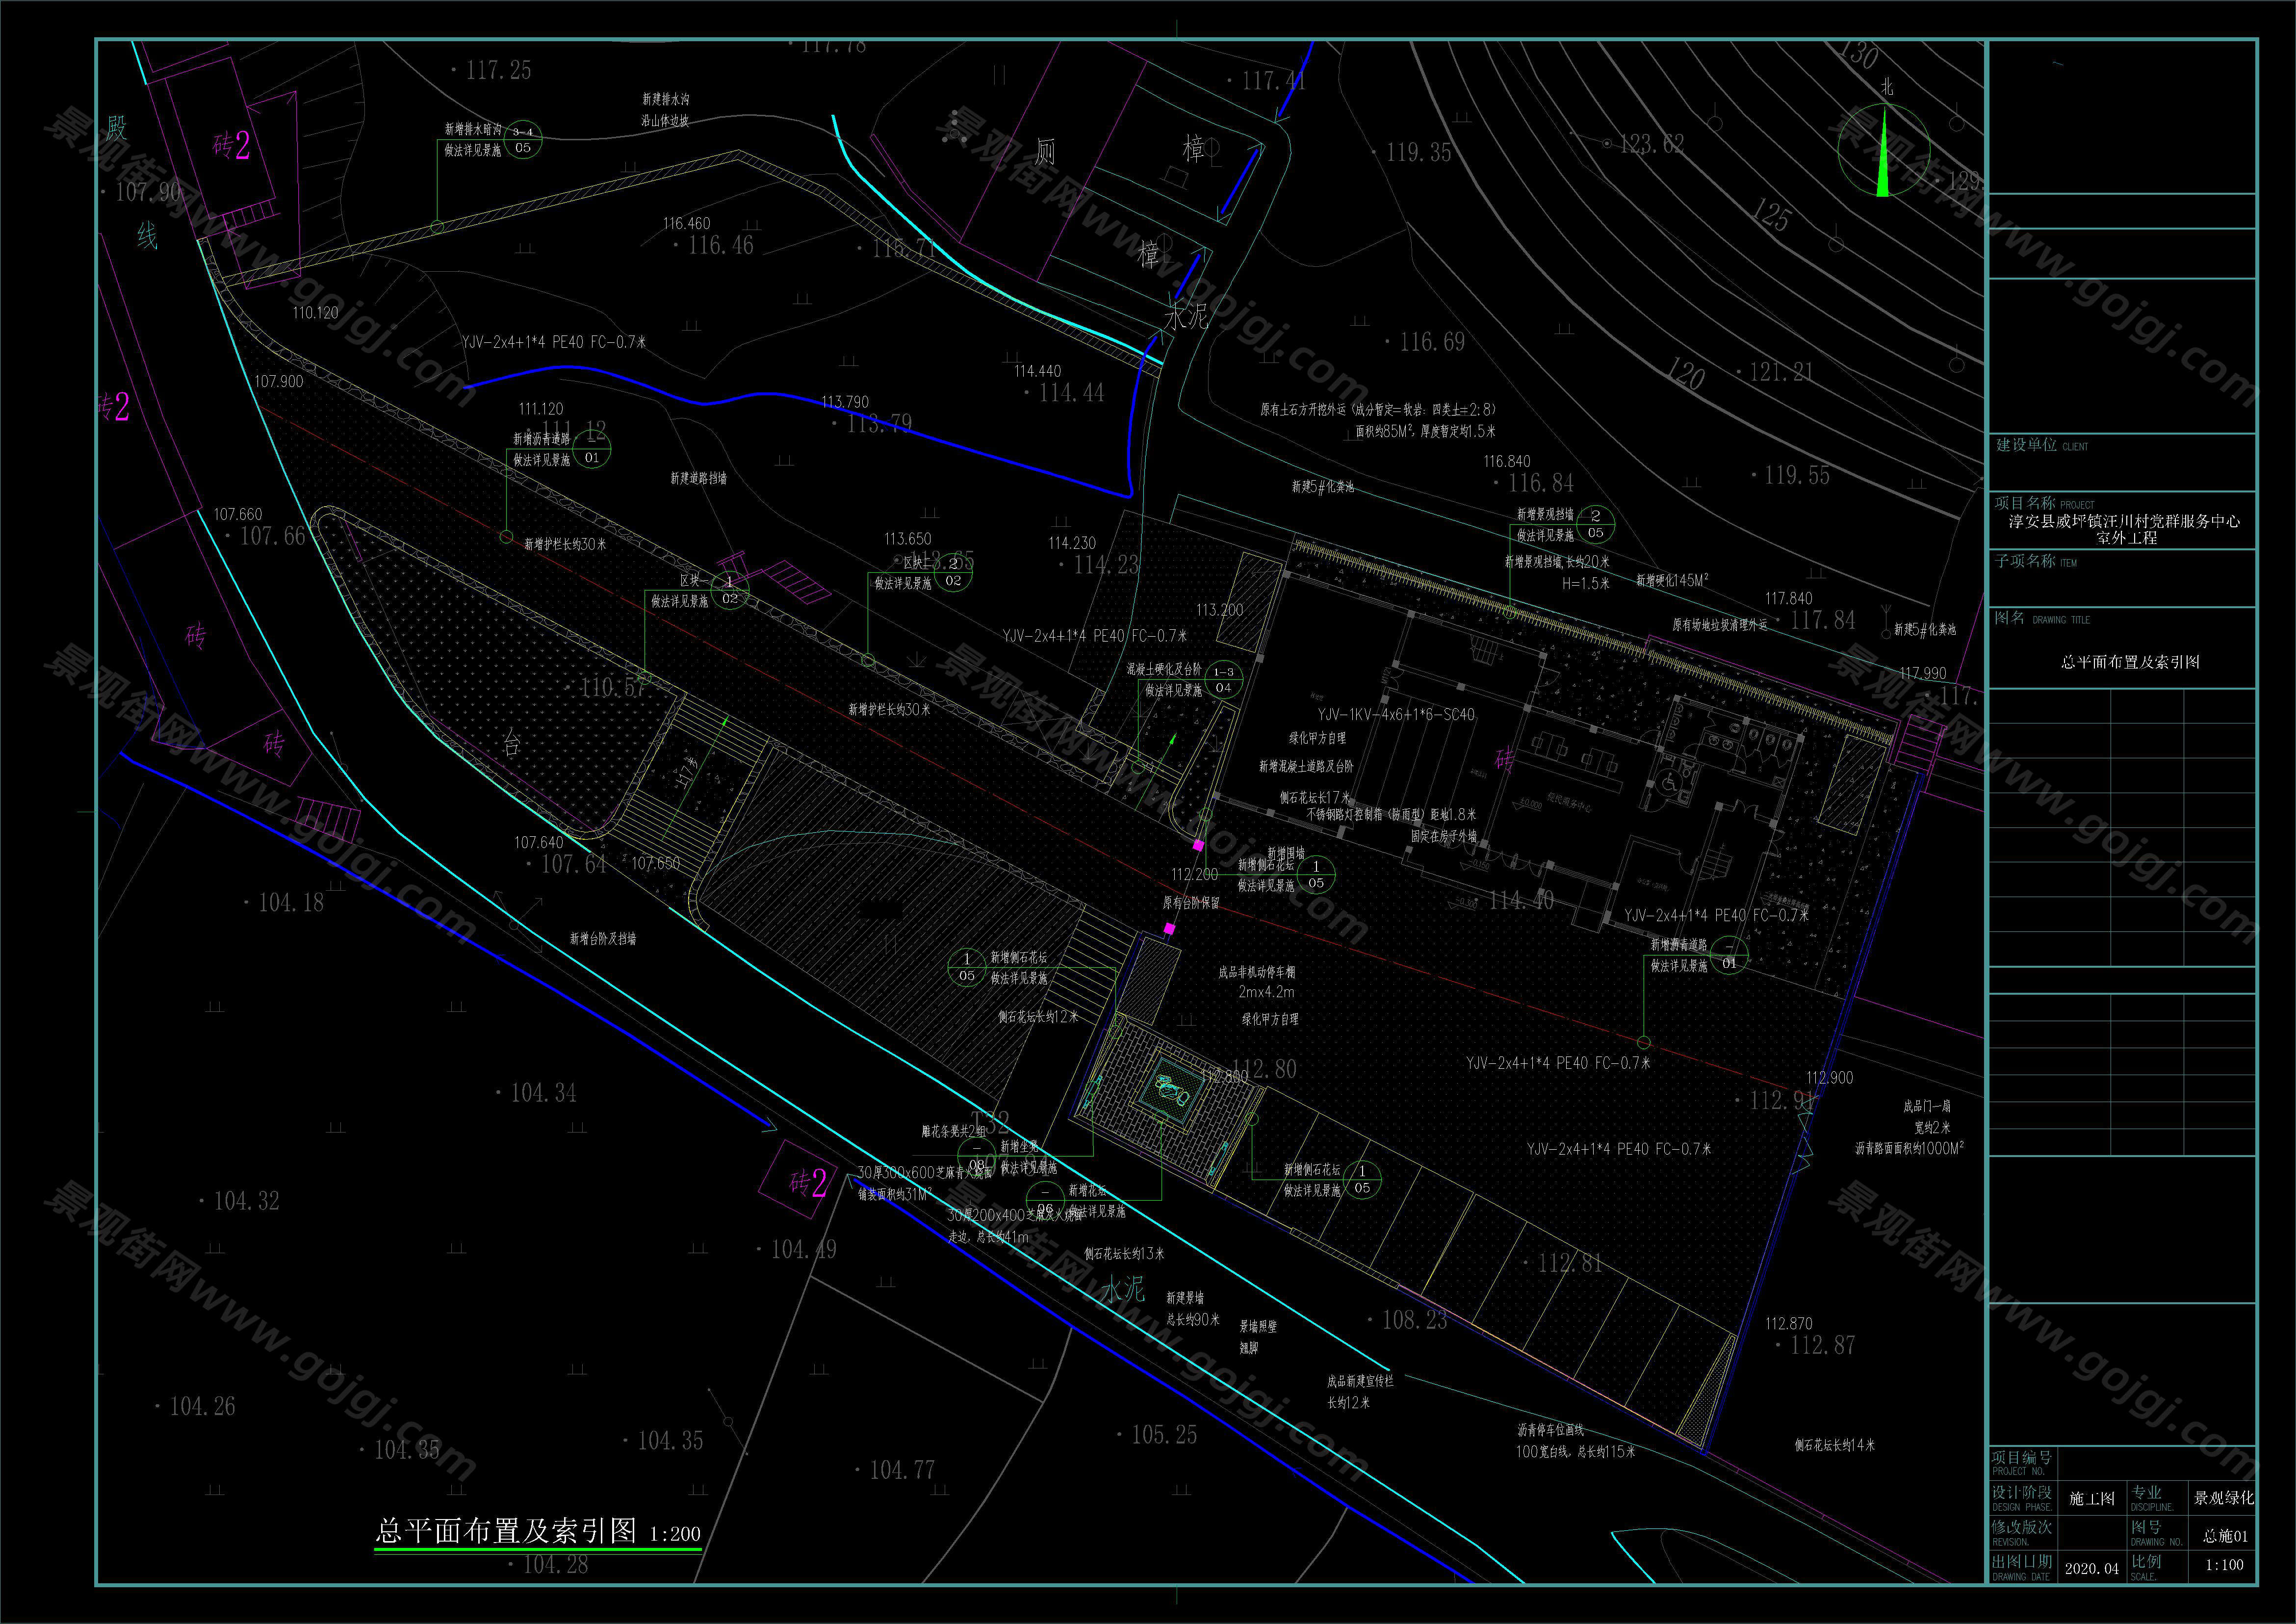2296x1624 pixels.
Task: Click the drawing title 总平面布置及索引图 1:200 at bottom
Action: pos(538,1531)
